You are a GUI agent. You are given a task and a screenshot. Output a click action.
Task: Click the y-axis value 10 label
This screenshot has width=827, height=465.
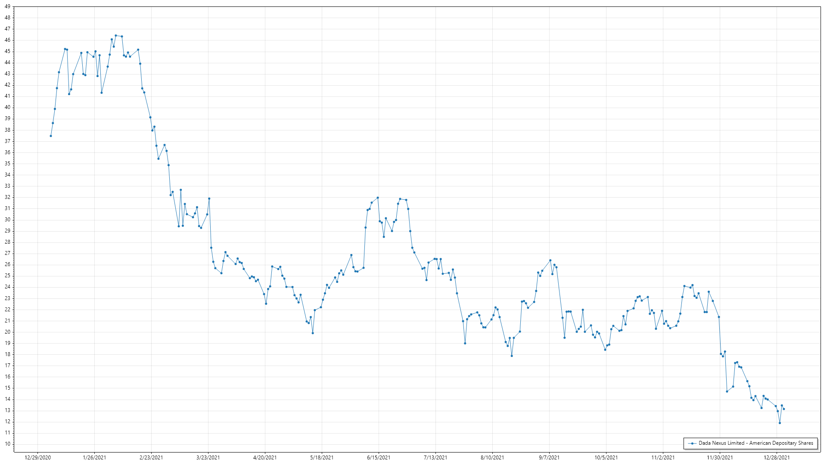coord(7,444)
